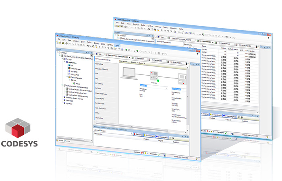Clear messages X icon in front window
The width and height of the screenshot is (282, 181).
click(x=170, y=138)
